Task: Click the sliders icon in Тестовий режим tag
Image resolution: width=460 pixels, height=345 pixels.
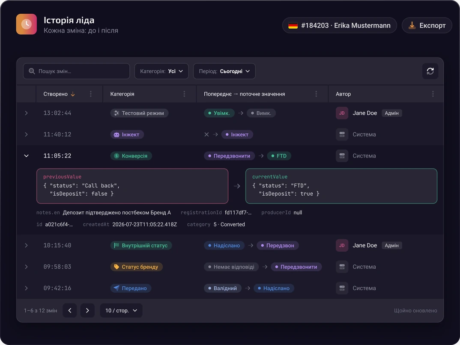Action: tap(116, 113)
